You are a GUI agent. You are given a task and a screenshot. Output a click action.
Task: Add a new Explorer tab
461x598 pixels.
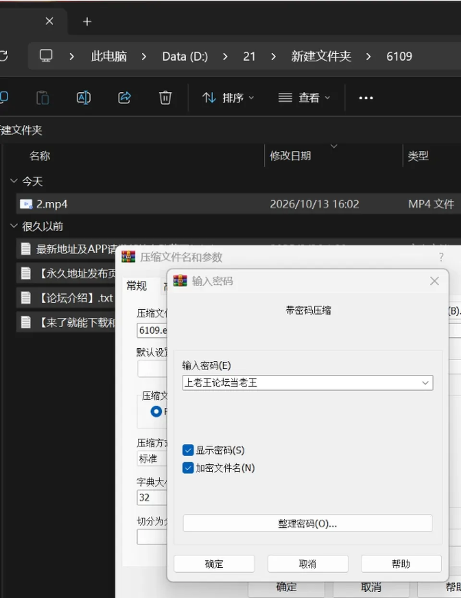tap(87, 22)
